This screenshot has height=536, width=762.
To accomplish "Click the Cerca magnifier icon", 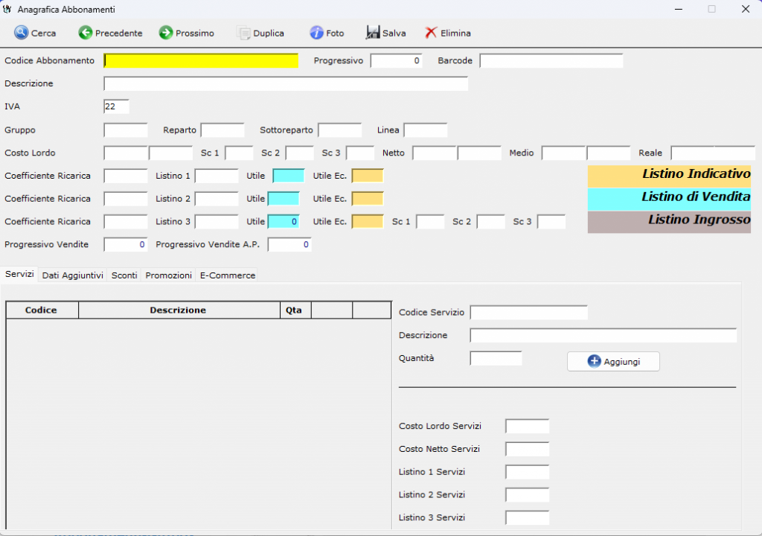I will pyautogui.click(x=21, y=33).
